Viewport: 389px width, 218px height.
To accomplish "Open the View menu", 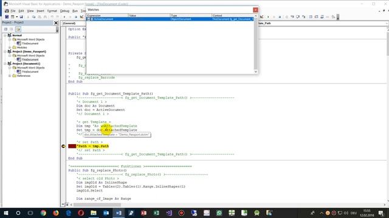I will click(x=30, y=11).
